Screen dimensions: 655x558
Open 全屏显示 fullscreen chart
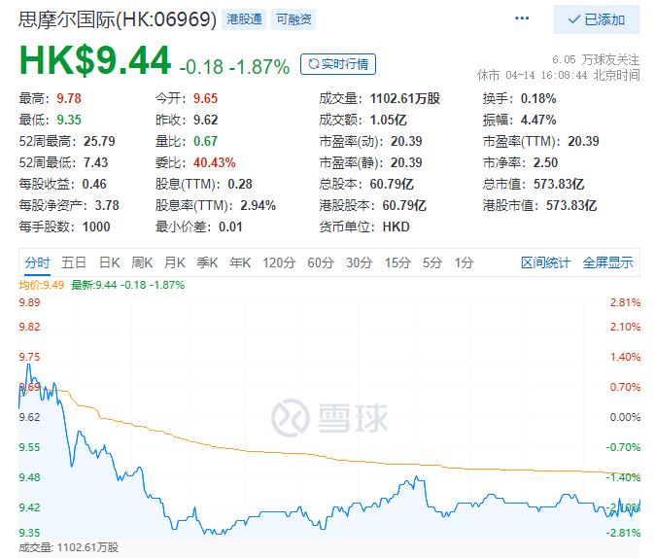click(x=607, y=262)
